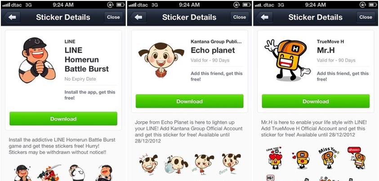Tap back arrow on Homerun Battle Burst screen
The image size is (379, 181).
click(x=12, y=17)
